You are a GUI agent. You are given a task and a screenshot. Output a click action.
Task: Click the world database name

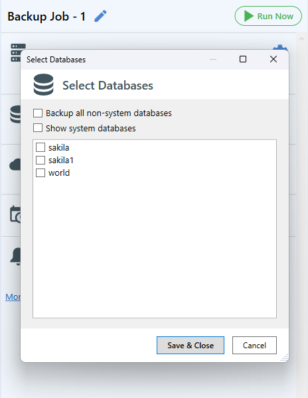59,173
